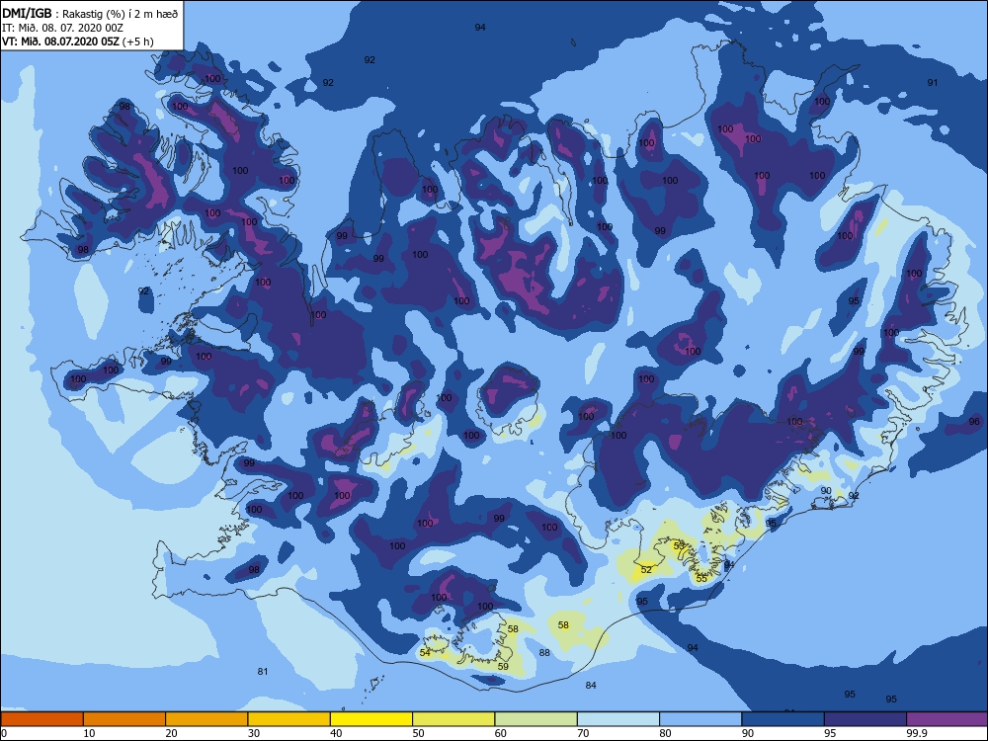The width and height of the screenshot is (988, 741).
Task: Click the pale yellow 50–60 legend segment
Action: point(453,719)
